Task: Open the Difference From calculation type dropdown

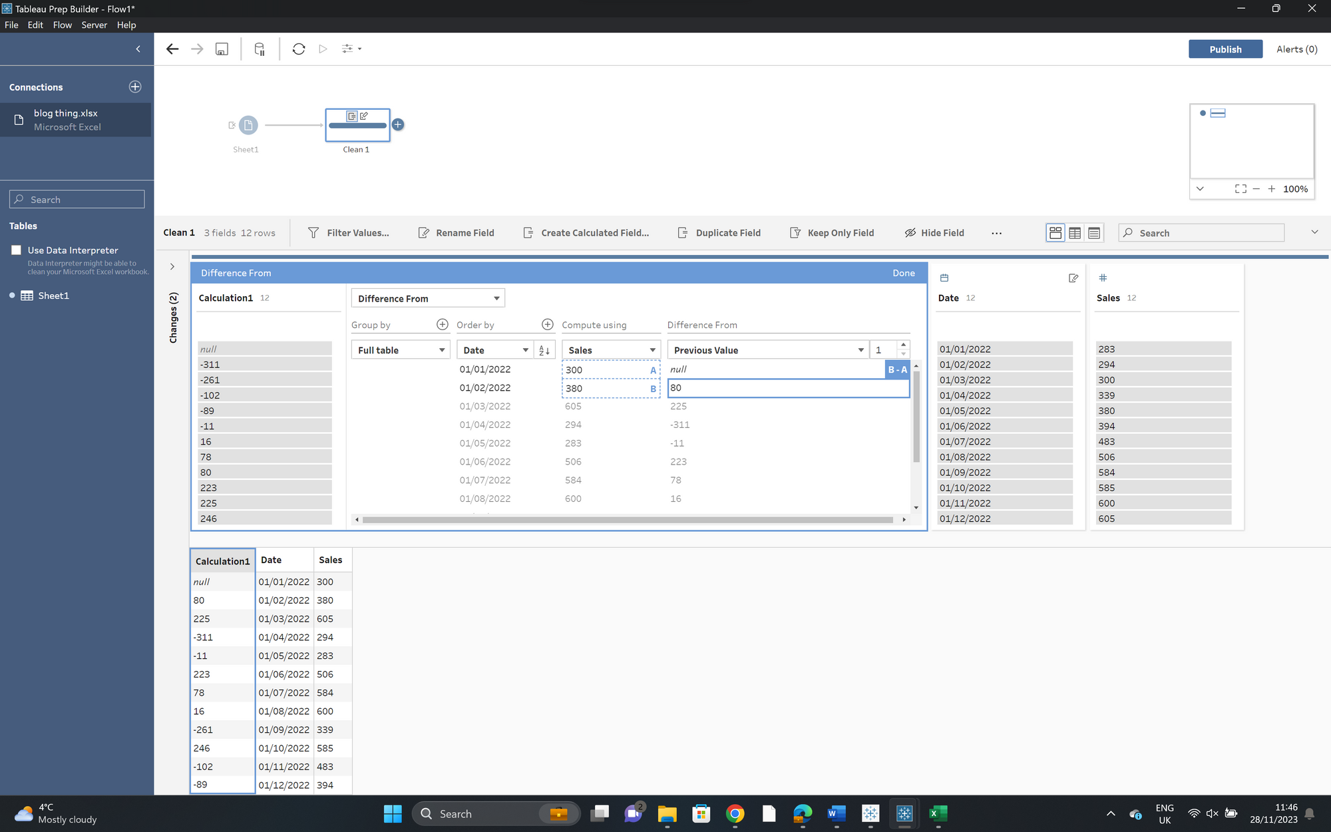Action: pos(428,298)
